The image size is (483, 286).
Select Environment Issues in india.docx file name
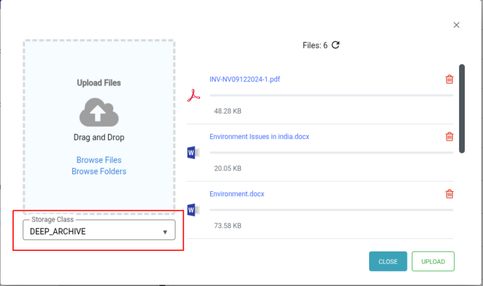pyautogui.click(x=259, y=137)
